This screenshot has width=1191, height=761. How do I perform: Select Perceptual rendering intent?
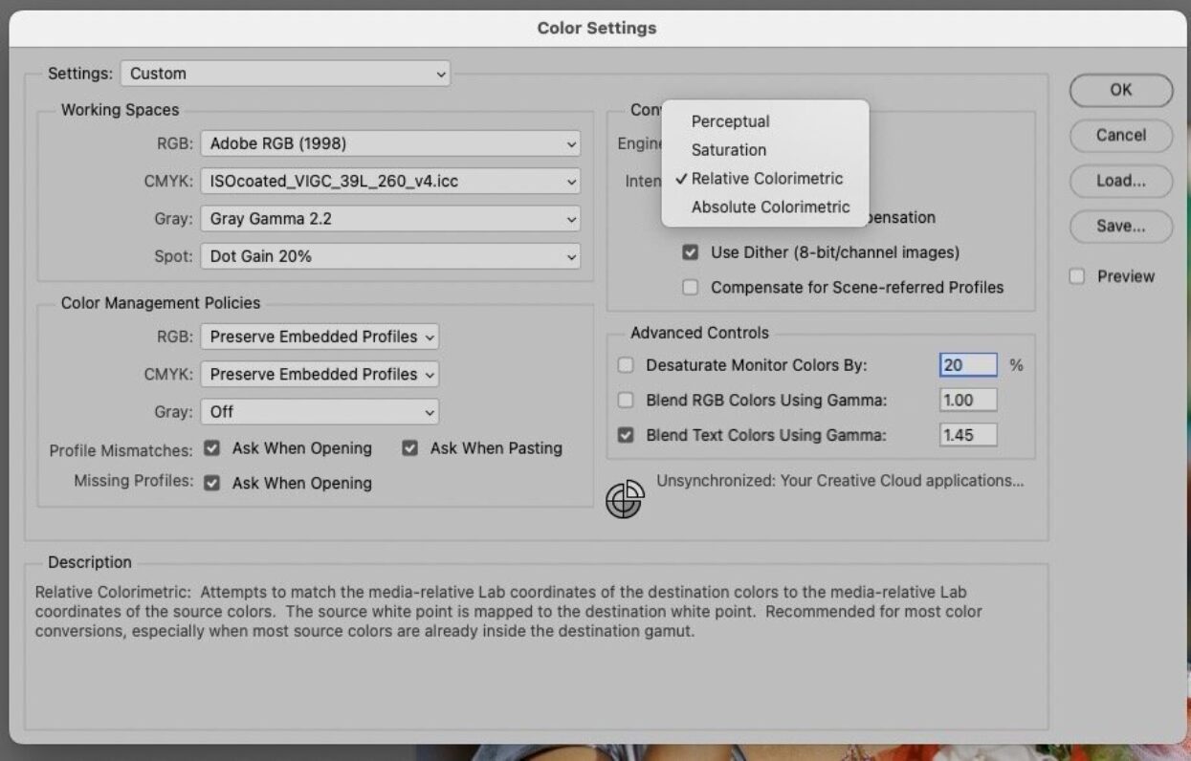point(730,121)
